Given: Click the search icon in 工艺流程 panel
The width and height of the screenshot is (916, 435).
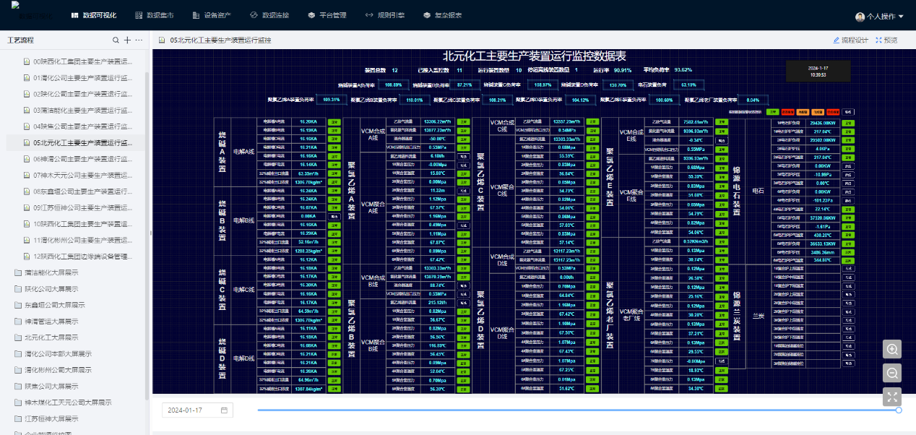Looking at the screenshot, I should 116,40.
